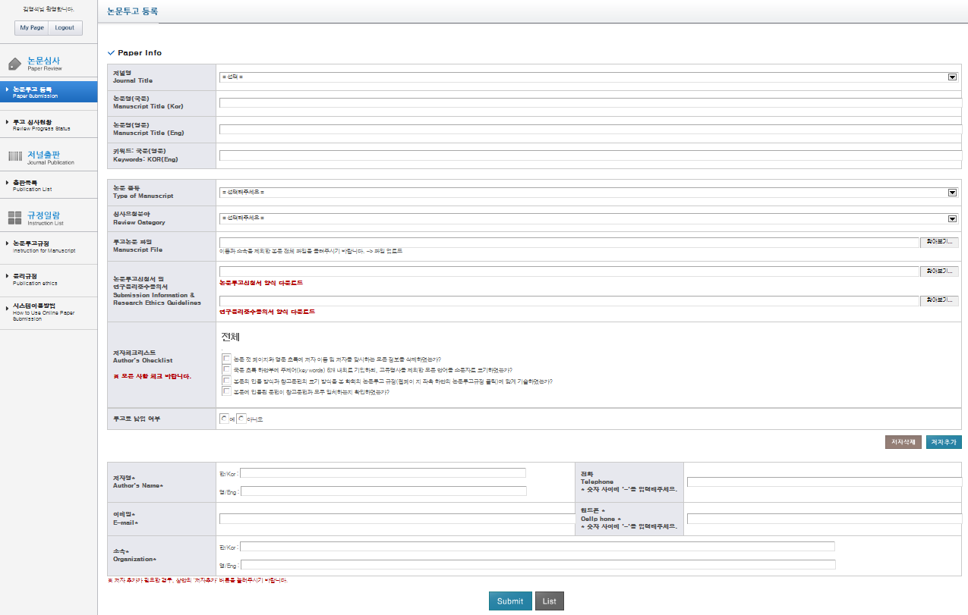The height and width of the screenshot is (615, 968).
Task: Click the Journal Publication barcode icon
Action: (x=15, y=156)
